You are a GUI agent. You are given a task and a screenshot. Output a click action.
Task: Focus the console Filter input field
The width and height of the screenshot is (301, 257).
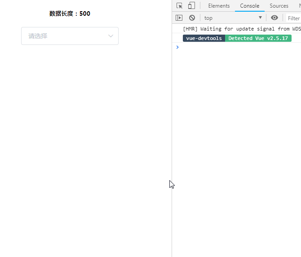pyautogui.click(x=293, y=18)
